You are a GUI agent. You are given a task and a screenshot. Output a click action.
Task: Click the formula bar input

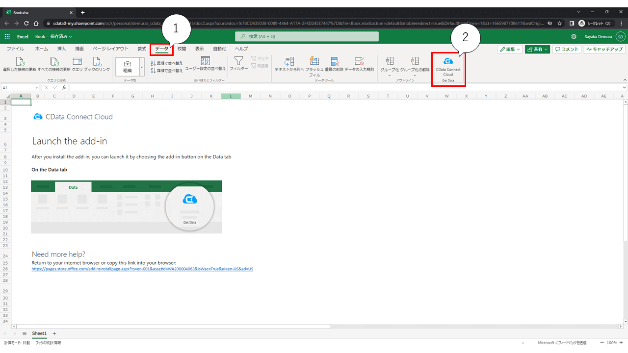coord(344,88)
